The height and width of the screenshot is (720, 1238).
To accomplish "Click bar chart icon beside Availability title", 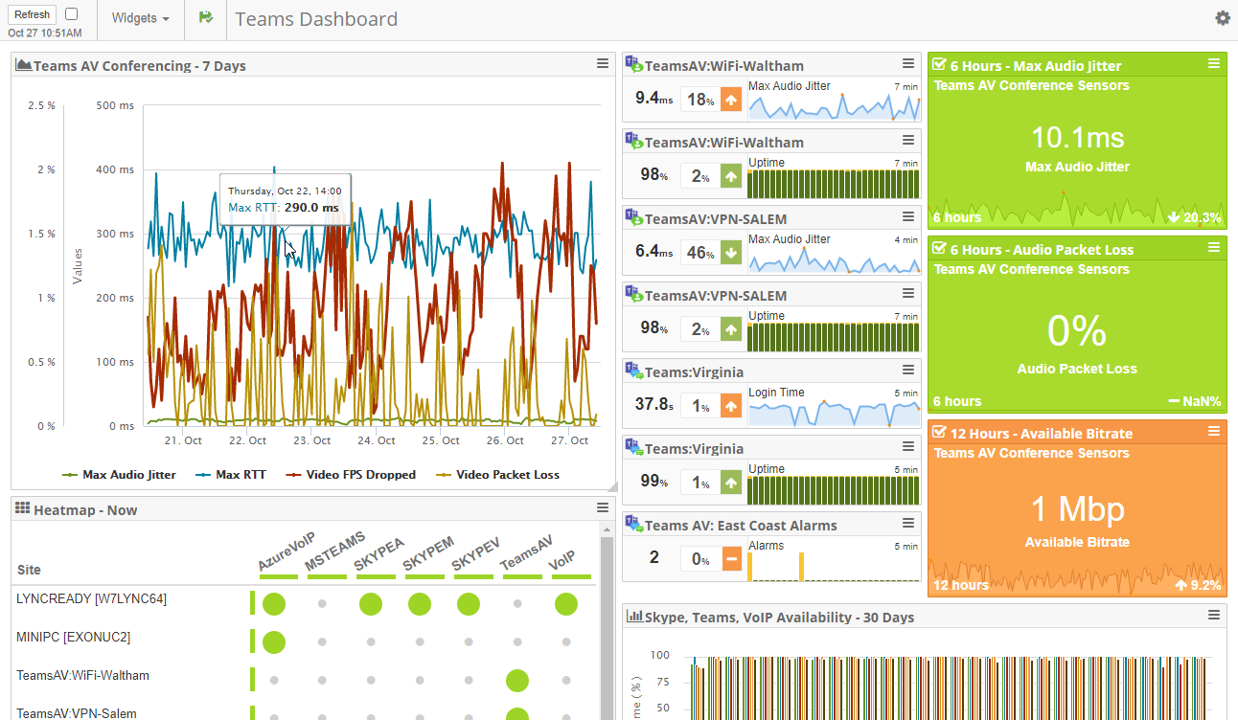I will 634,617.
